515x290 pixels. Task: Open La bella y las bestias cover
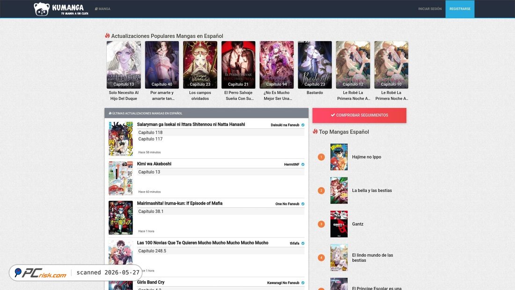(x=339, y=190)
